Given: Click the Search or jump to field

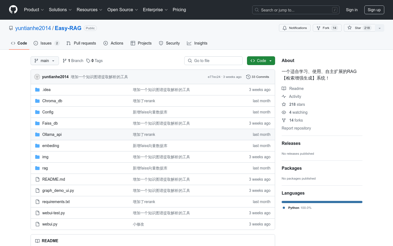Looking at the screenshot, I should click(x=296, y=10).
